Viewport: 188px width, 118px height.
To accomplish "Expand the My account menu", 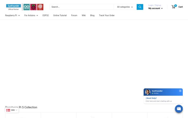I will click(x=156, y=8).
